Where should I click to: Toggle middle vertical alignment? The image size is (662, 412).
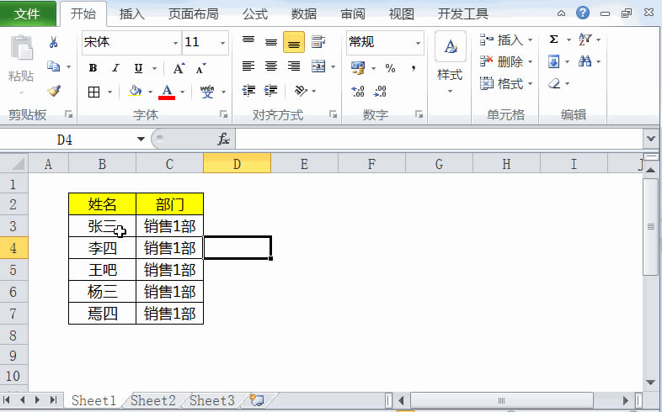271,42
